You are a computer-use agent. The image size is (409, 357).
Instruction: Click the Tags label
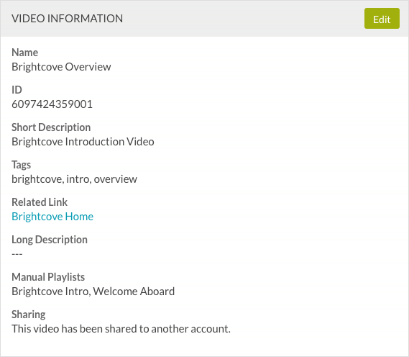tap(21, 165)
